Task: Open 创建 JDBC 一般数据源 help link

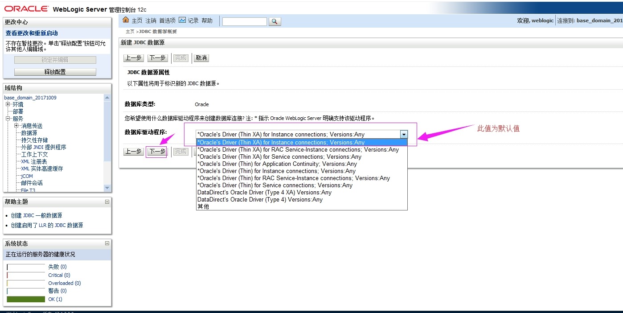Action: (37, 215)
